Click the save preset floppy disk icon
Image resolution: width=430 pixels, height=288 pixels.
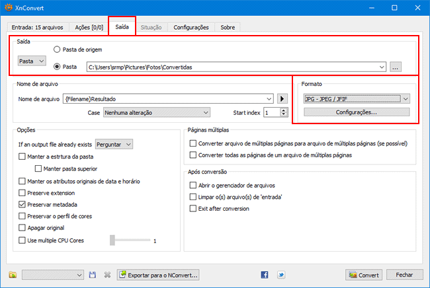tap(93, 275)
